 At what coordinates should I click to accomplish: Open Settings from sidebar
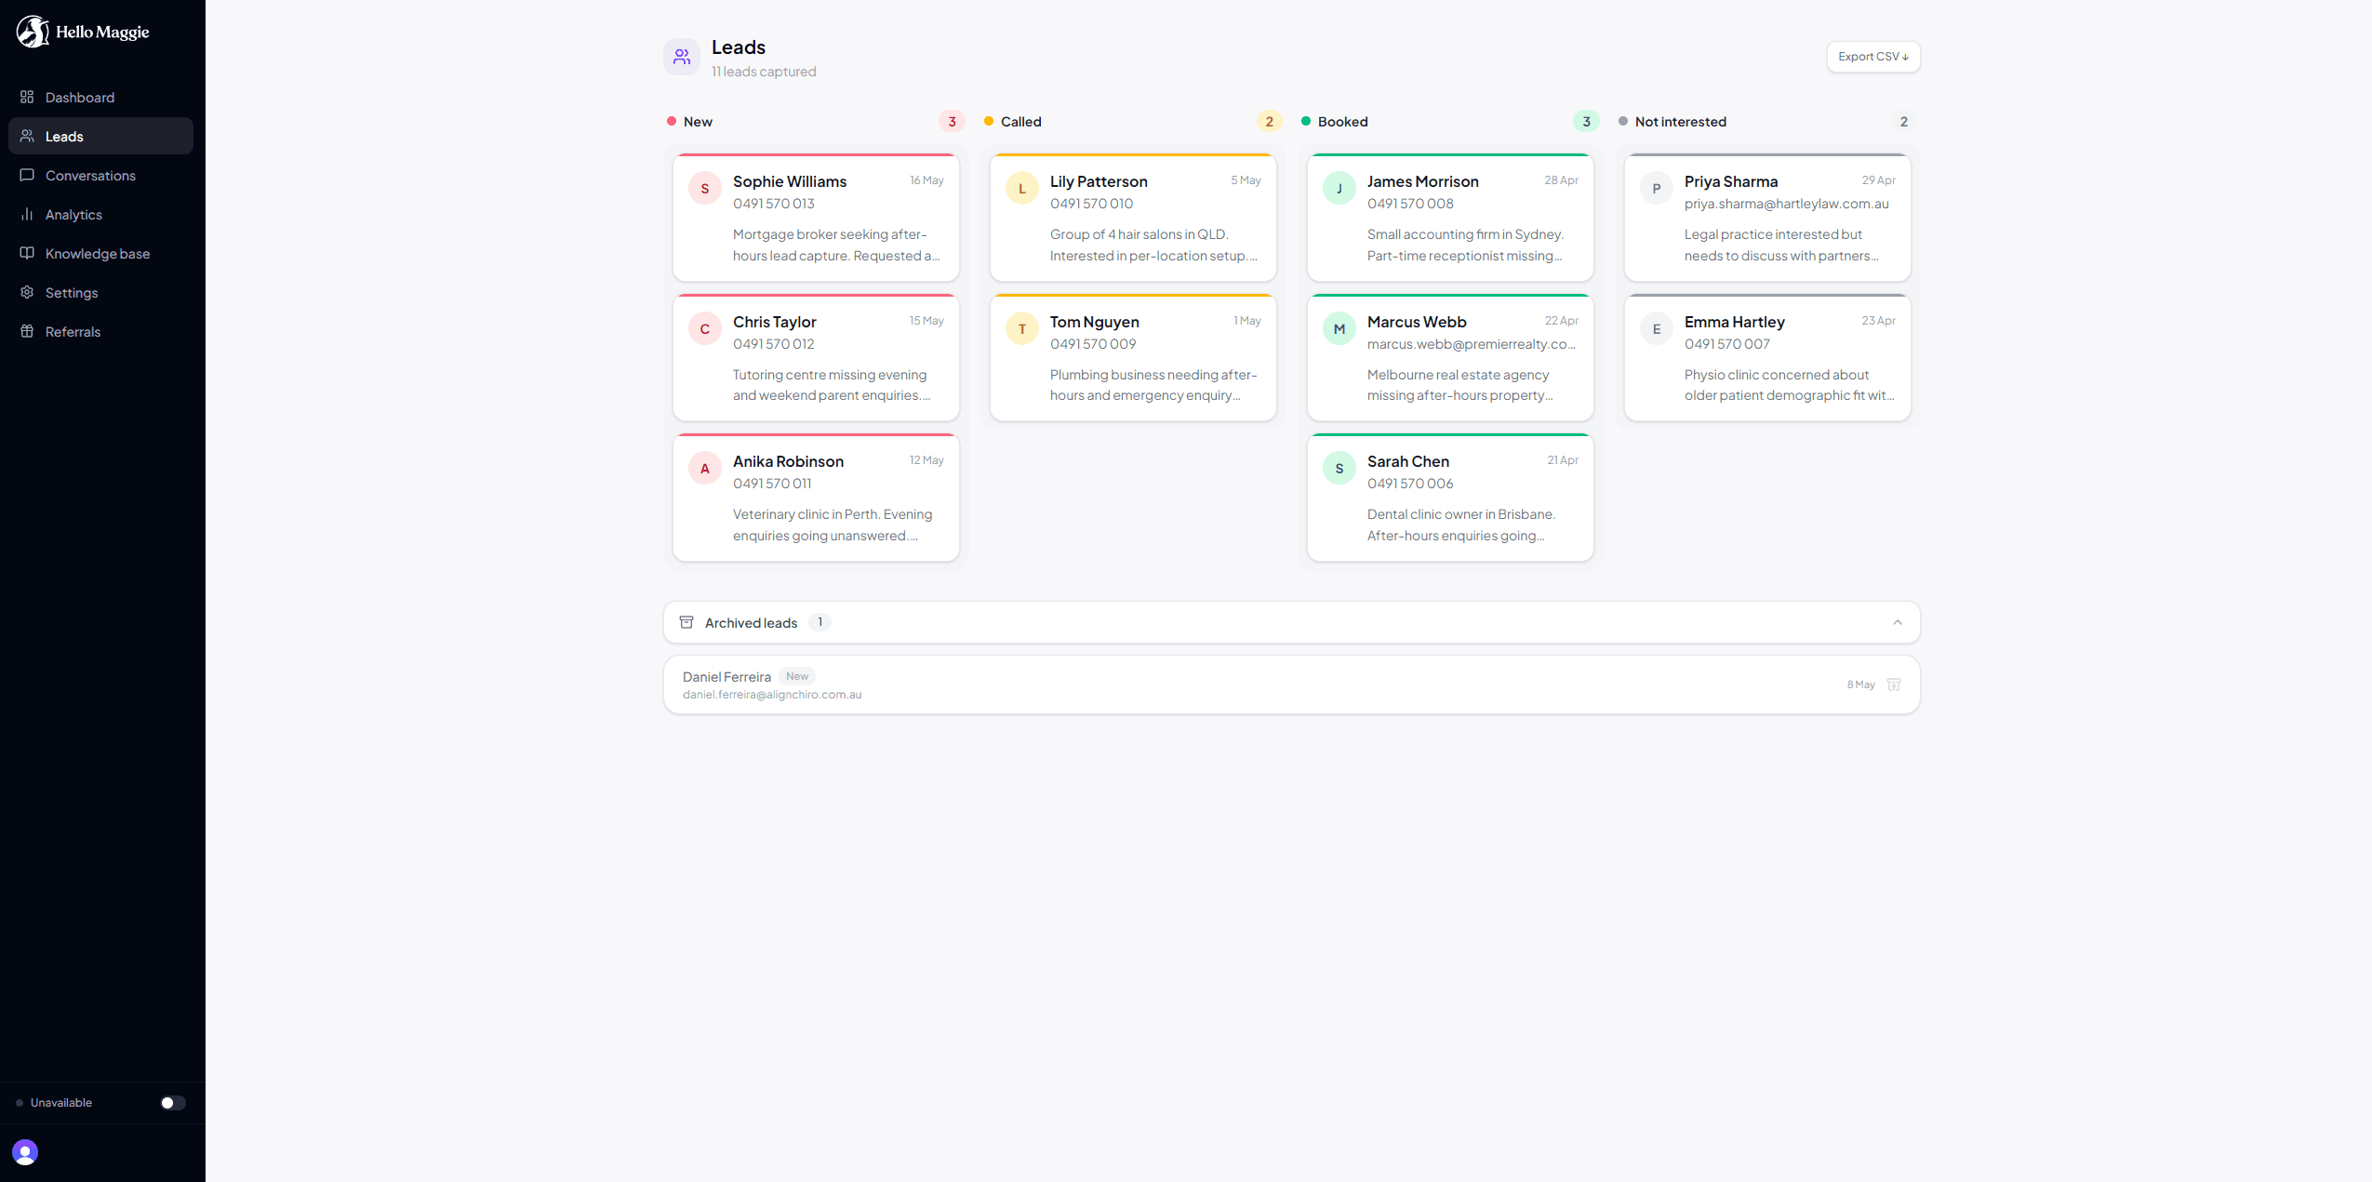100,292
